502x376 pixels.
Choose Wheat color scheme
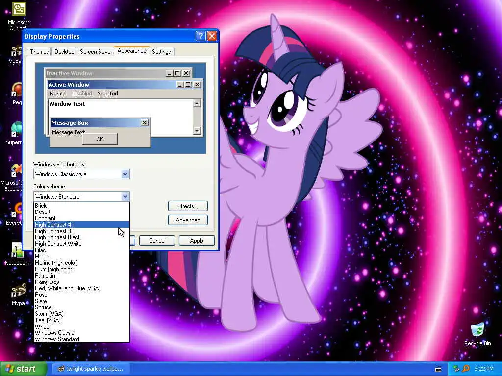click(82, 327)
